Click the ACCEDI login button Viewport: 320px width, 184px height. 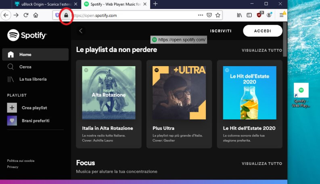tap(263, 31)
